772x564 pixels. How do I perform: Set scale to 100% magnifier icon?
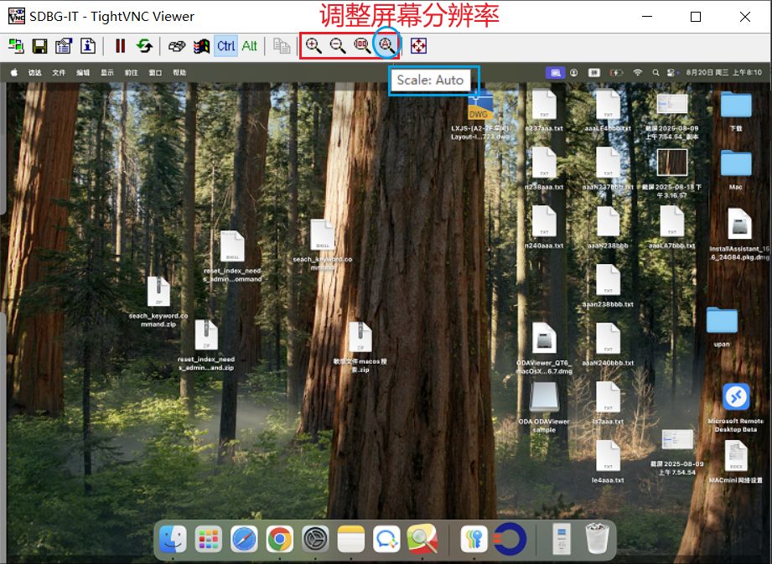click(362, 46)
